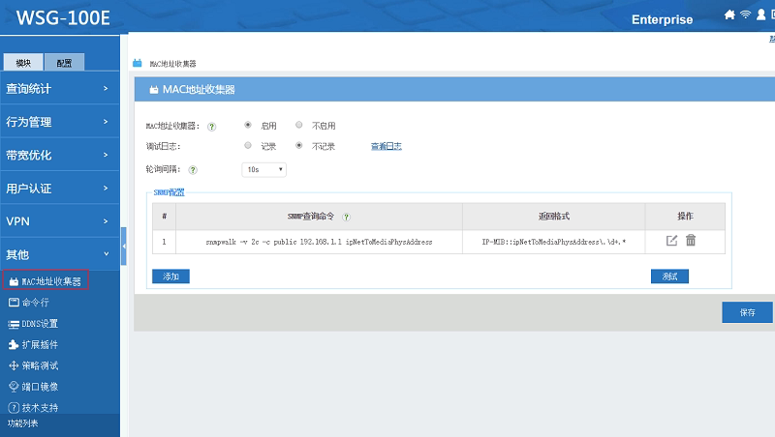Click the 扩展插件 puzzle icon
Screen dimensions: 775x437
tap(14, 345)
